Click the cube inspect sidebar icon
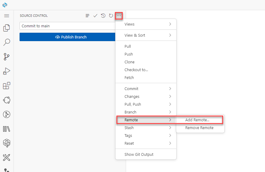The image size is (265, 172). tap(7, 143)
